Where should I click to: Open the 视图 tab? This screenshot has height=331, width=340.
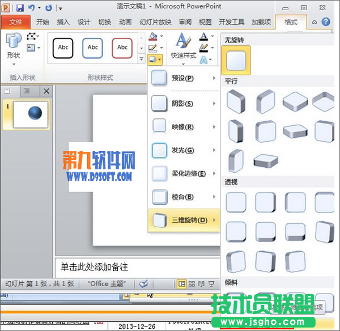pos(205,22)
